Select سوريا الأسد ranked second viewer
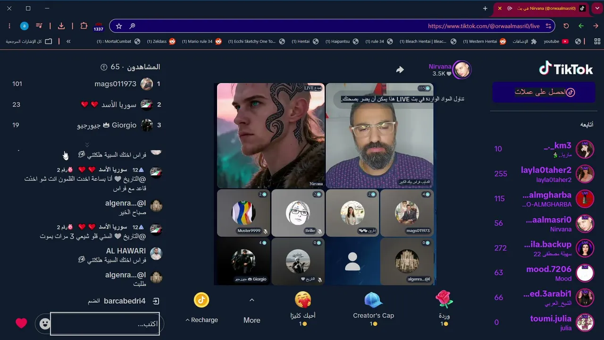 point(86,104)
